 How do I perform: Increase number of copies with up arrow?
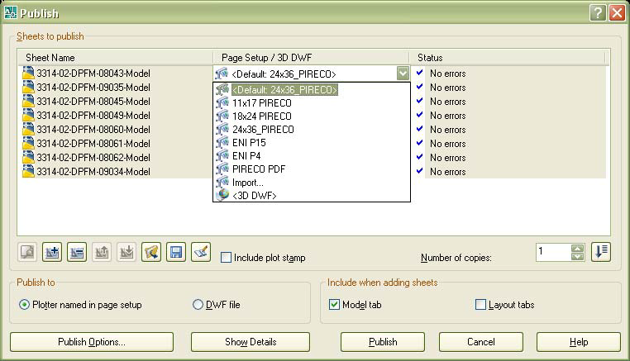coord(577,249)
